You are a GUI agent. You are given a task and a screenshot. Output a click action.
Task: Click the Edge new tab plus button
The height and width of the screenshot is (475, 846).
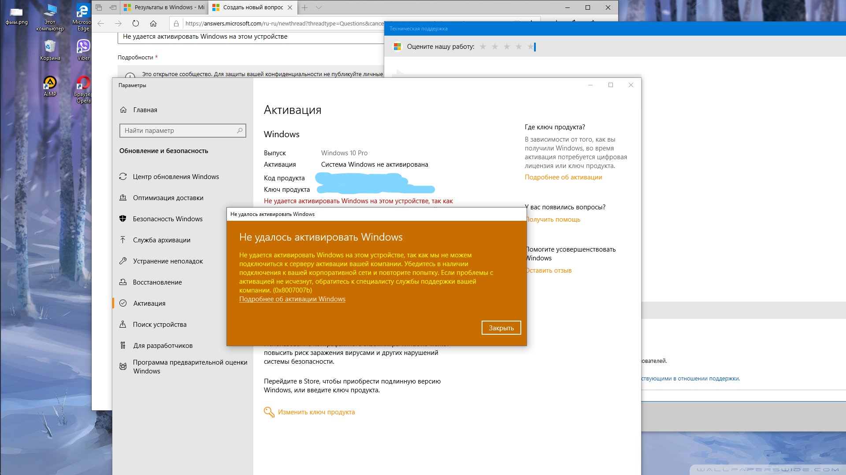[304, 7]
